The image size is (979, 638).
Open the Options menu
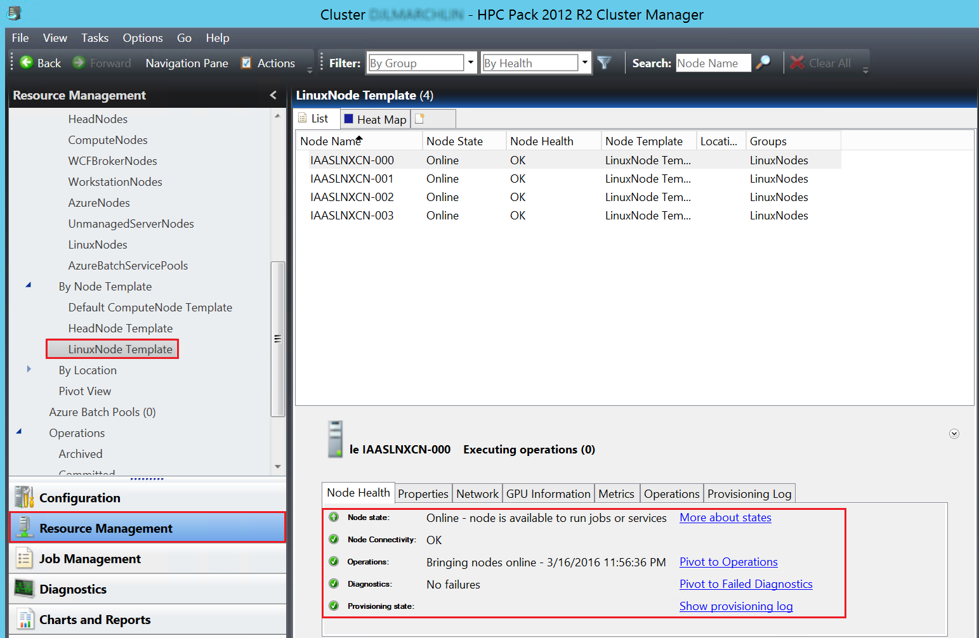(143, 38)
